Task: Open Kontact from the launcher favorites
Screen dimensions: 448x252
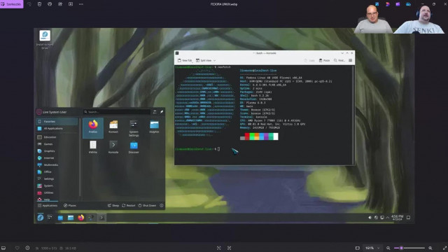Action: click(113, 127)
